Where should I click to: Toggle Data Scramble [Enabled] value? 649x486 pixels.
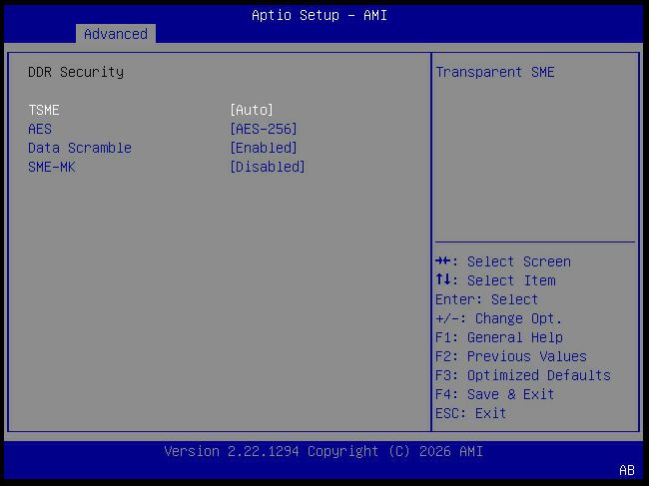tap(264, 148)
